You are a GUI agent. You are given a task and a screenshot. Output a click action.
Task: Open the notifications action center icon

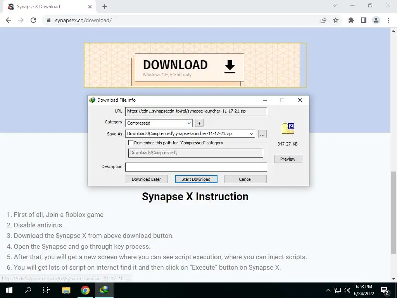[385, 290]
